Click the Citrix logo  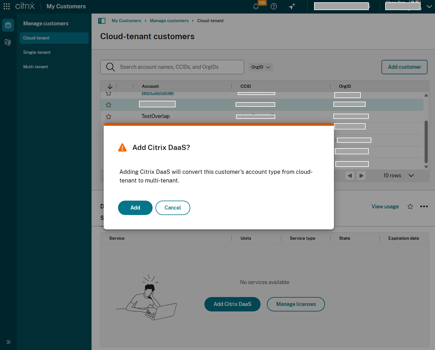[x=25, y=6]
